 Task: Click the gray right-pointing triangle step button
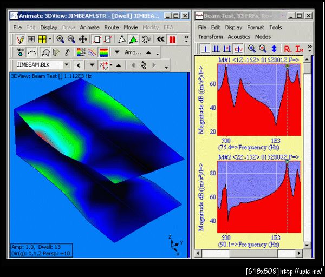154,65
